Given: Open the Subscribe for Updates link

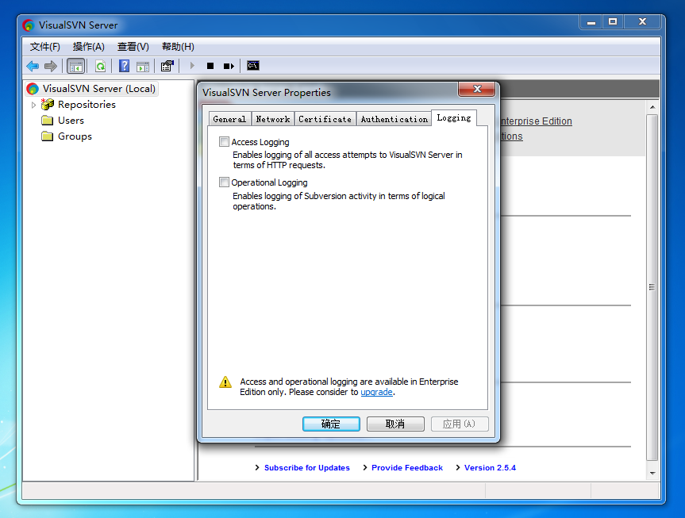Looking at the screenshot, I should [306, 468].
